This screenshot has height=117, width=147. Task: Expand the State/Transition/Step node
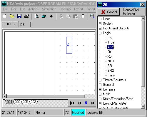(100, 99)
